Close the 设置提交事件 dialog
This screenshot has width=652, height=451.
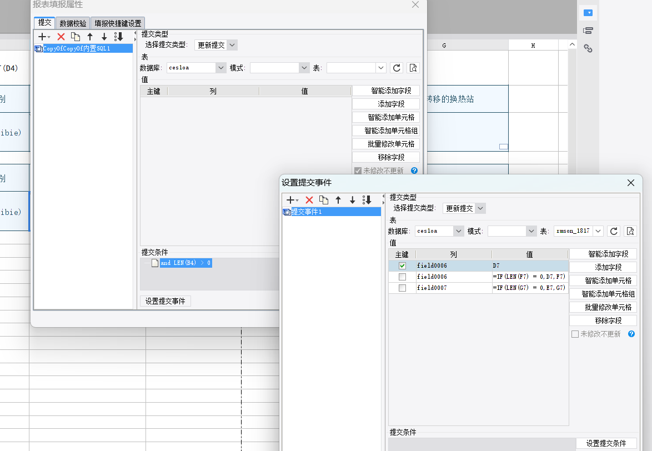(631, 183)
